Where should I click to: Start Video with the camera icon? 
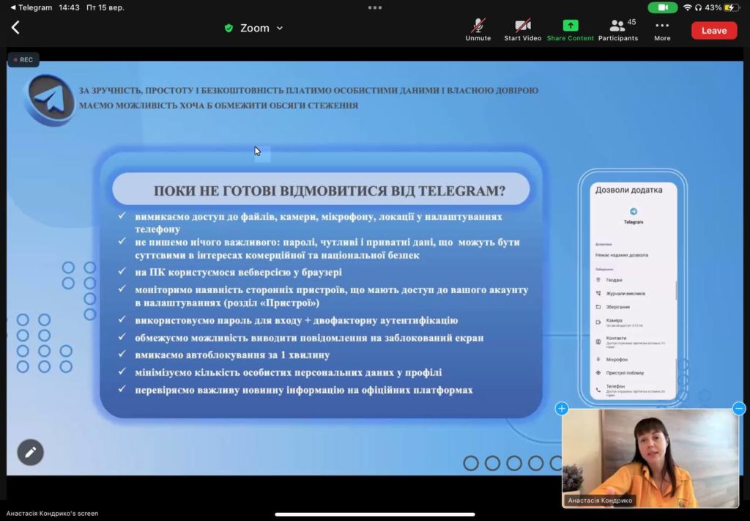(522, 29)
